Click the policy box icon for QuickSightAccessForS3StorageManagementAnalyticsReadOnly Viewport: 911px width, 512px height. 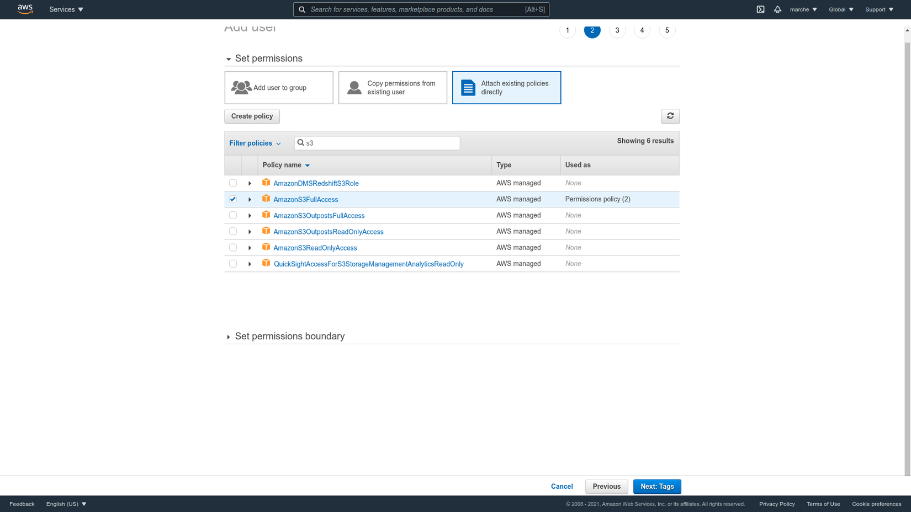pyautogui.click(x=266, y=263)
